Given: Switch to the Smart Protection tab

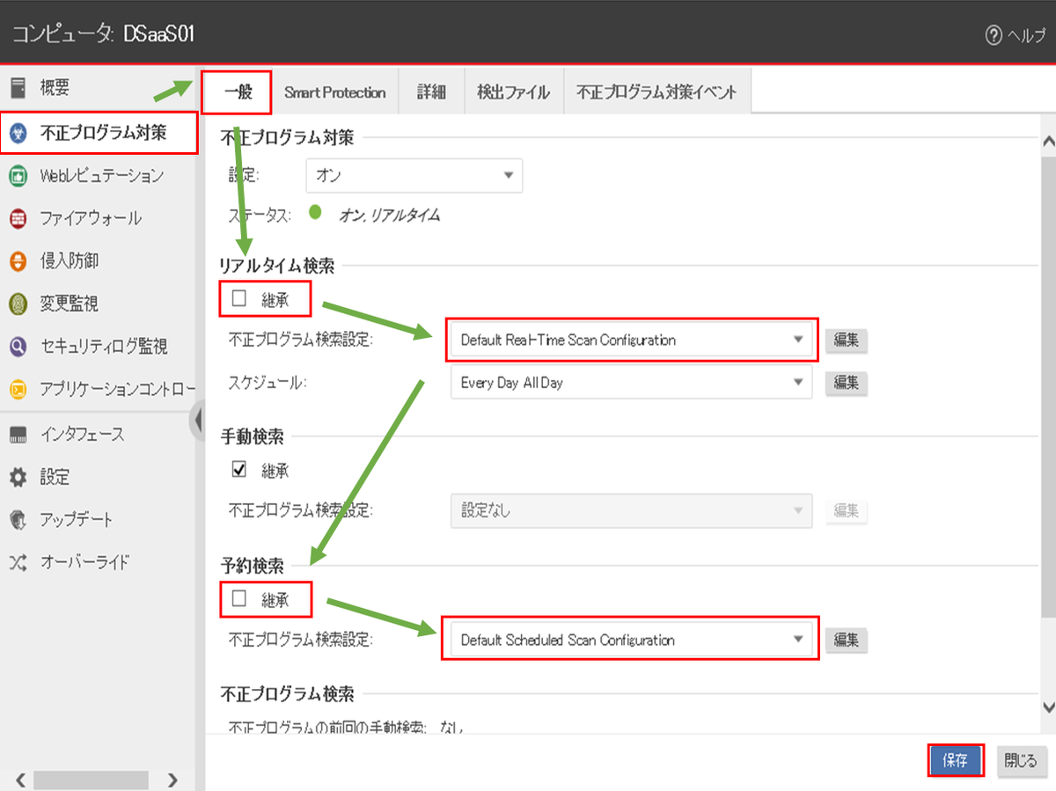Looking at the screenshot, I should point(334,92).
